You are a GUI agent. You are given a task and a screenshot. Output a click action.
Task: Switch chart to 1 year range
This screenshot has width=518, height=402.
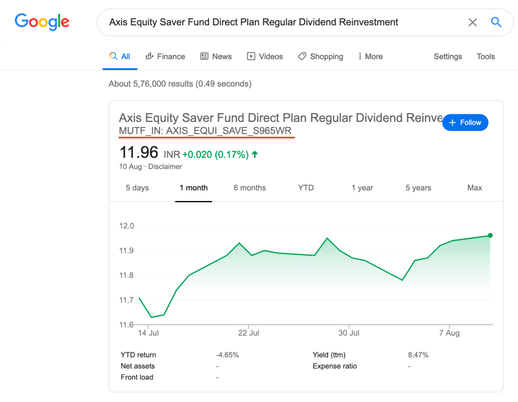coord(362,188)
